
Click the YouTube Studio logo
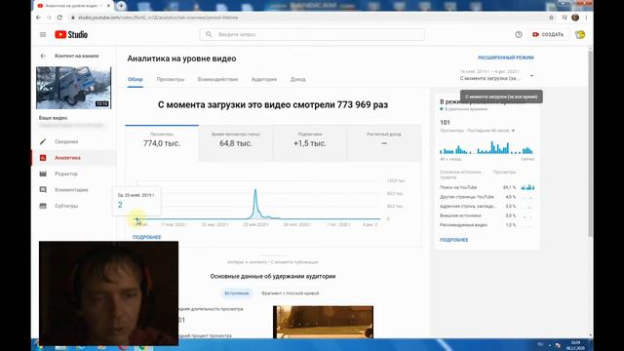point(71,35)
